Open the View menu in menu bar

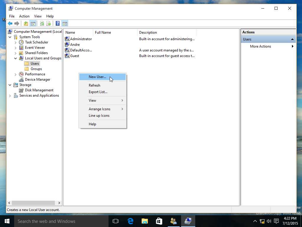38,16
